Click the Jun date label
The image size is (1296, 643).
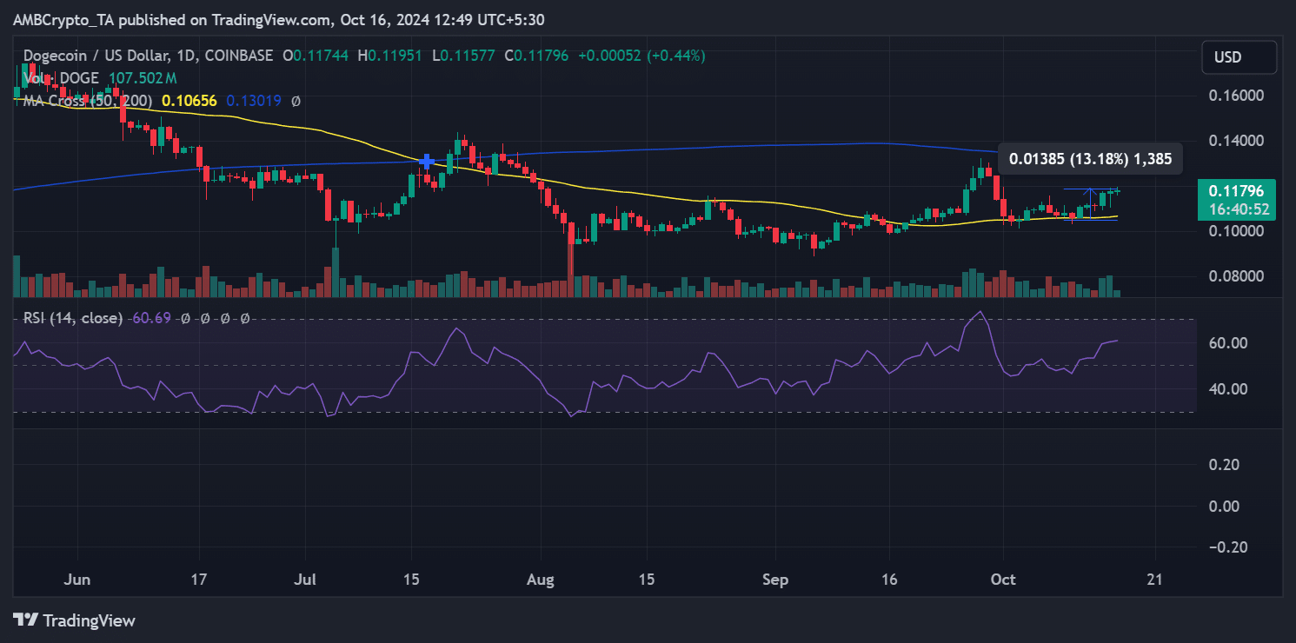[x=77, y=580]
